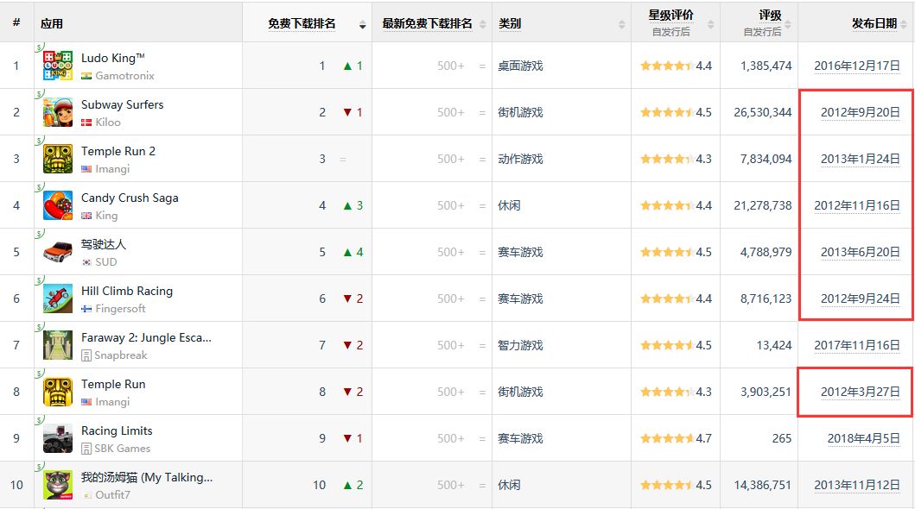Click release date 2012年3月27日
Viewport: 915px width, 509px height.
861,392
